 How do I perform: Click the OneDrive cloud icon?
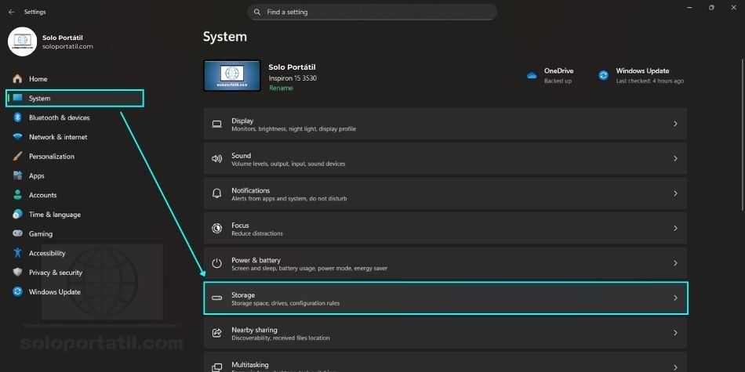pyautogui.click(x=532, y=75)
